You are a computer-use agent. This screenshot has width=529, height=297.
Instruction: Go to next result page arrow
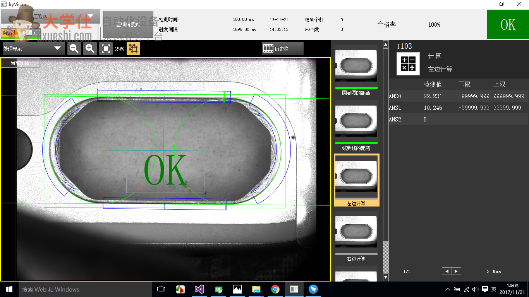[456, 271]
